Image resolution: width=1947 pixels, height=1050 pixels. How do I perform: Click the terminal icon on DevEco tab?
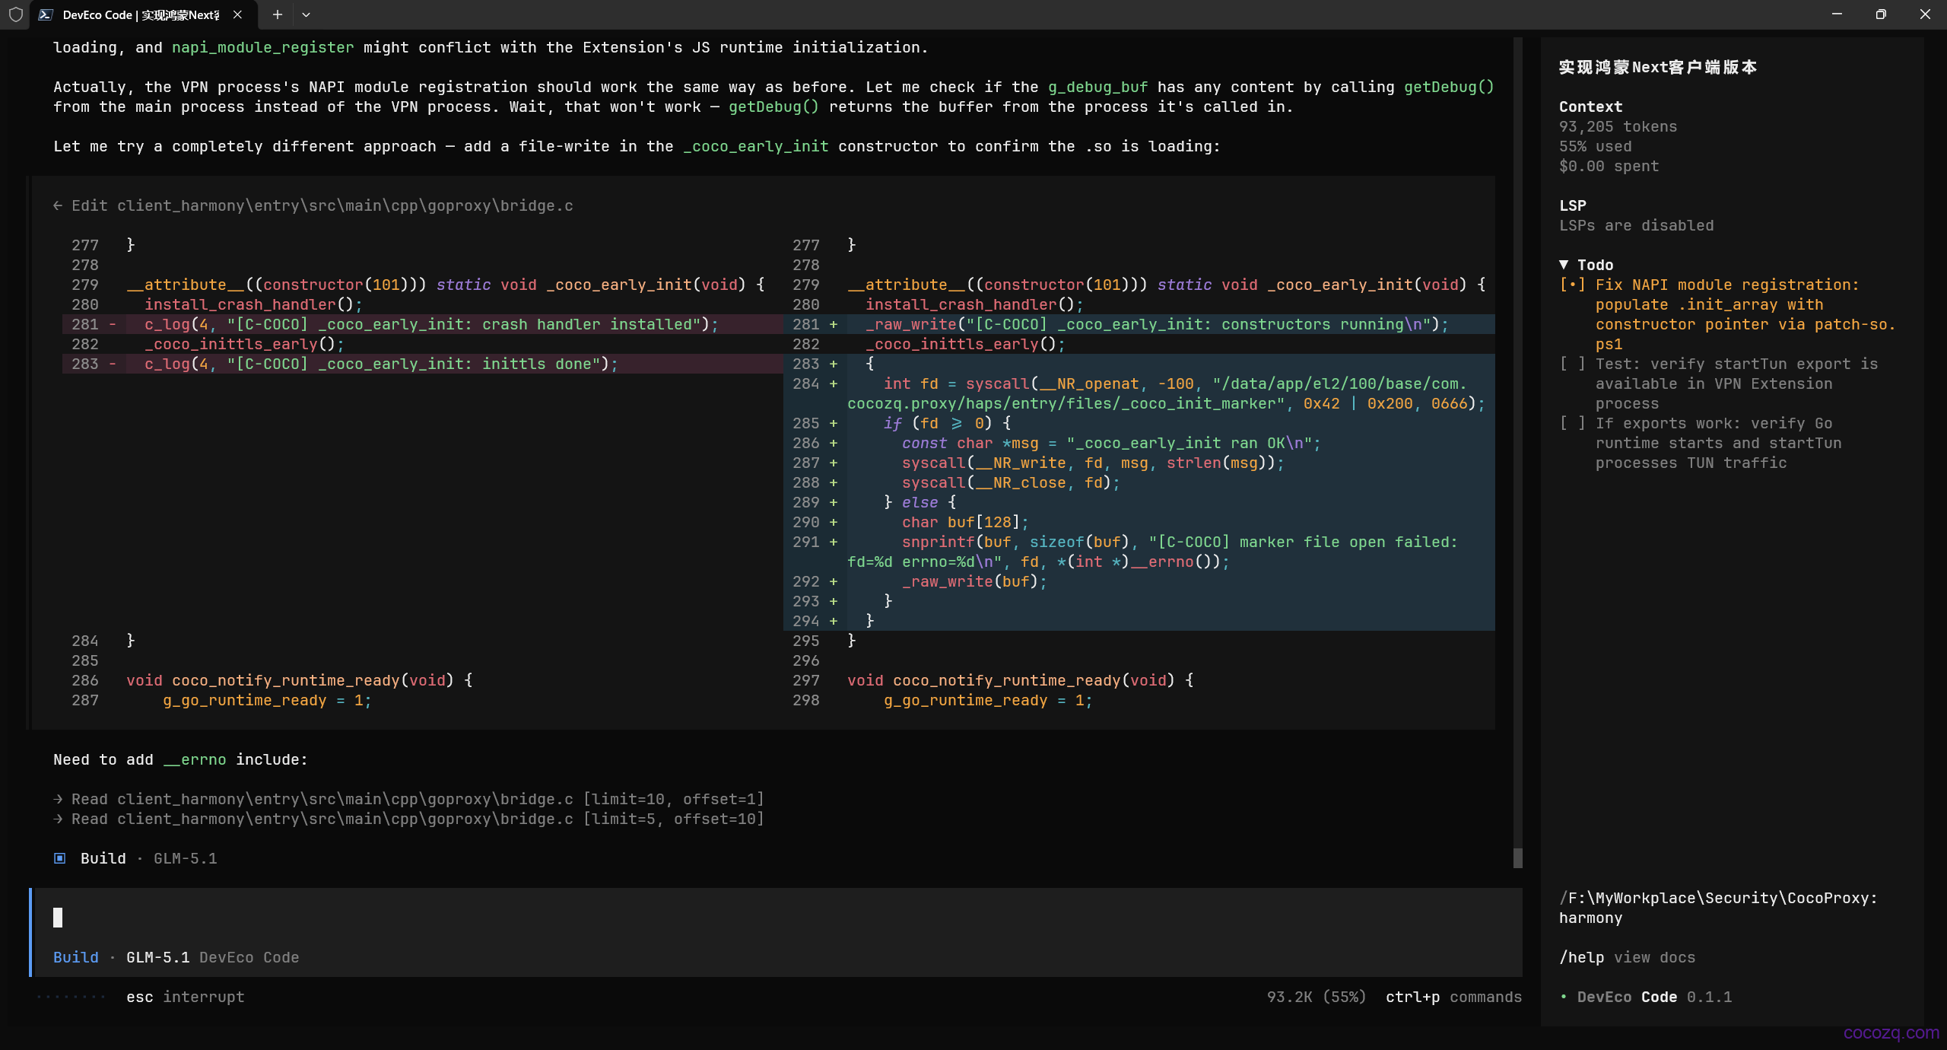pyautogui.click(x=46, y=14)
